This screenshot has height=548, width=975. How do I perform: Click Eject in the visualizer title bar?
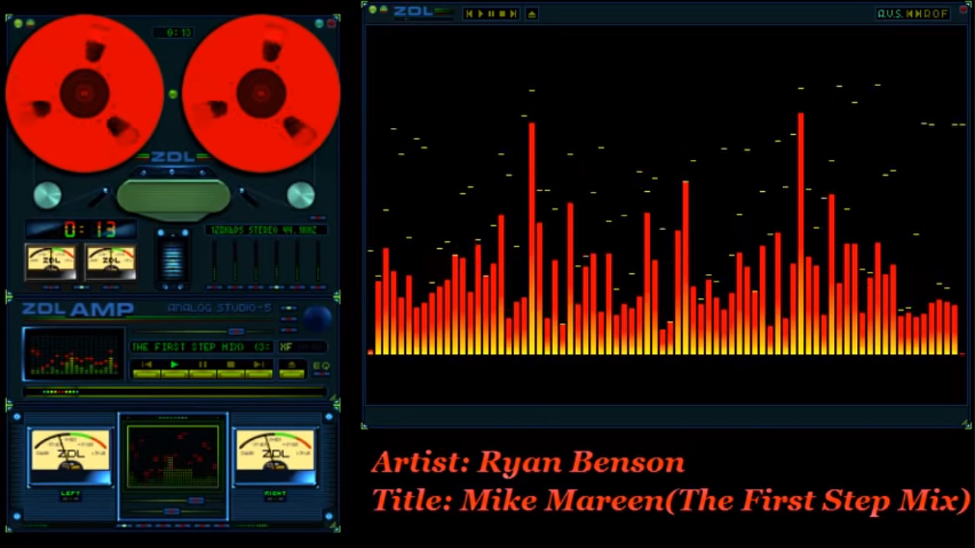point(532,14)
